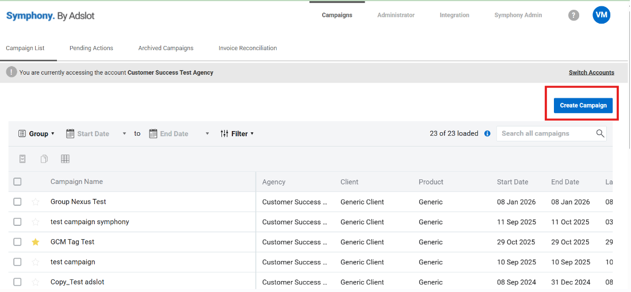Sort by the Start Date column header

[513, 182]
